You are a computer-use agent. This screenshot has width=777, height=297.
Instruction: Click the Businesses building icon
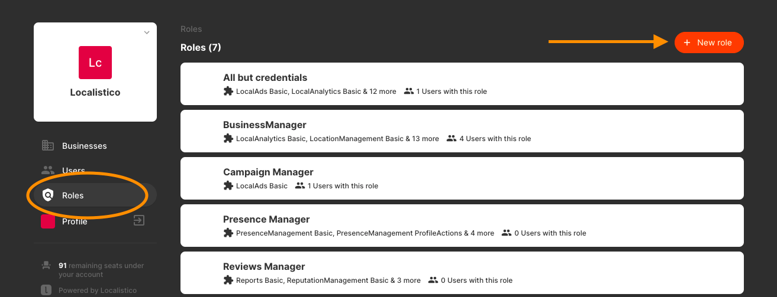click(48, 146)
